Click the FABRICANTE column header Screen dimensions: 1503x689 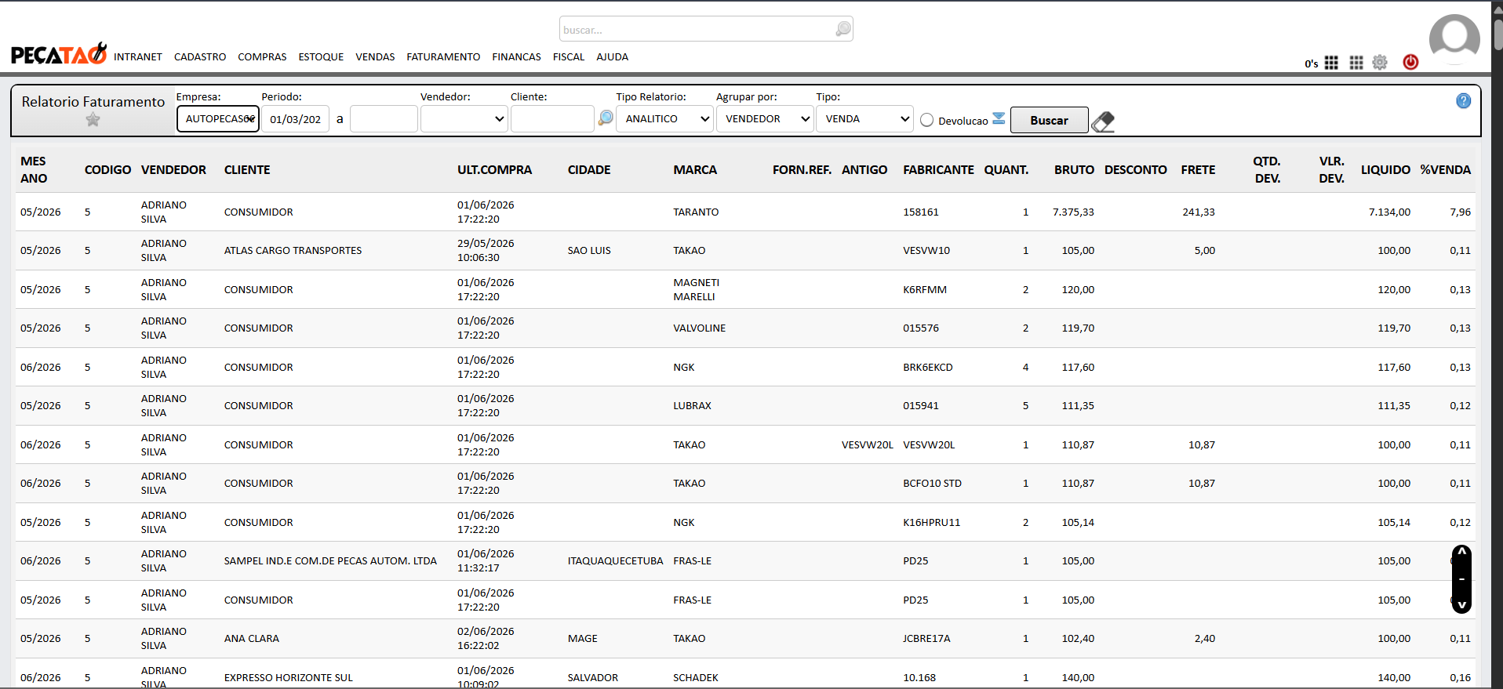pyautogui.click(x=938, y=170)
